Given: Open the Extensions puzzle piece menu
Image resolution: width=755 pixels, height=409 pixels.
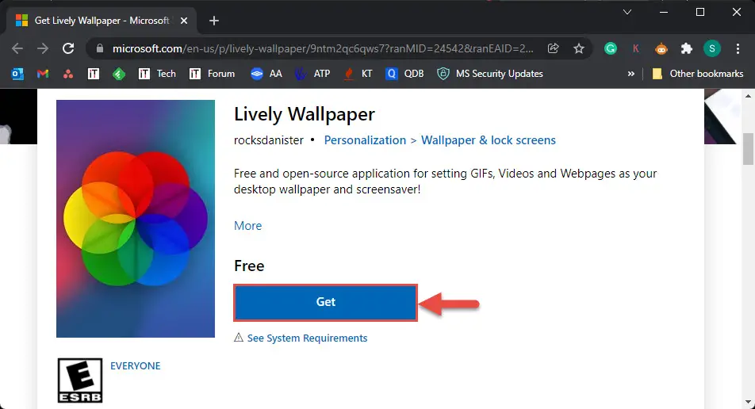Looking at the screenshot, I should coord(686,48).
